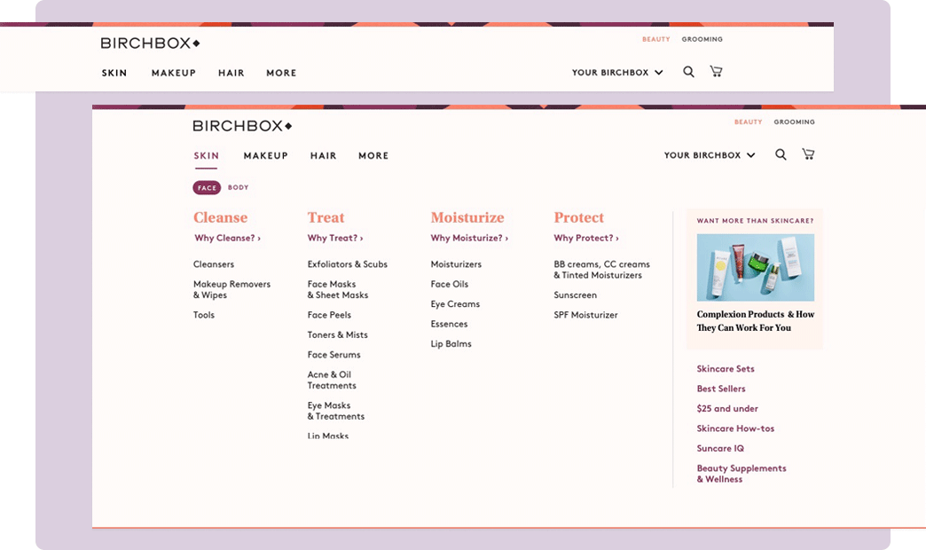Open the Hair menu in the front window
Image resolution: width=926 pixels, height=550 pixels.
323,156
